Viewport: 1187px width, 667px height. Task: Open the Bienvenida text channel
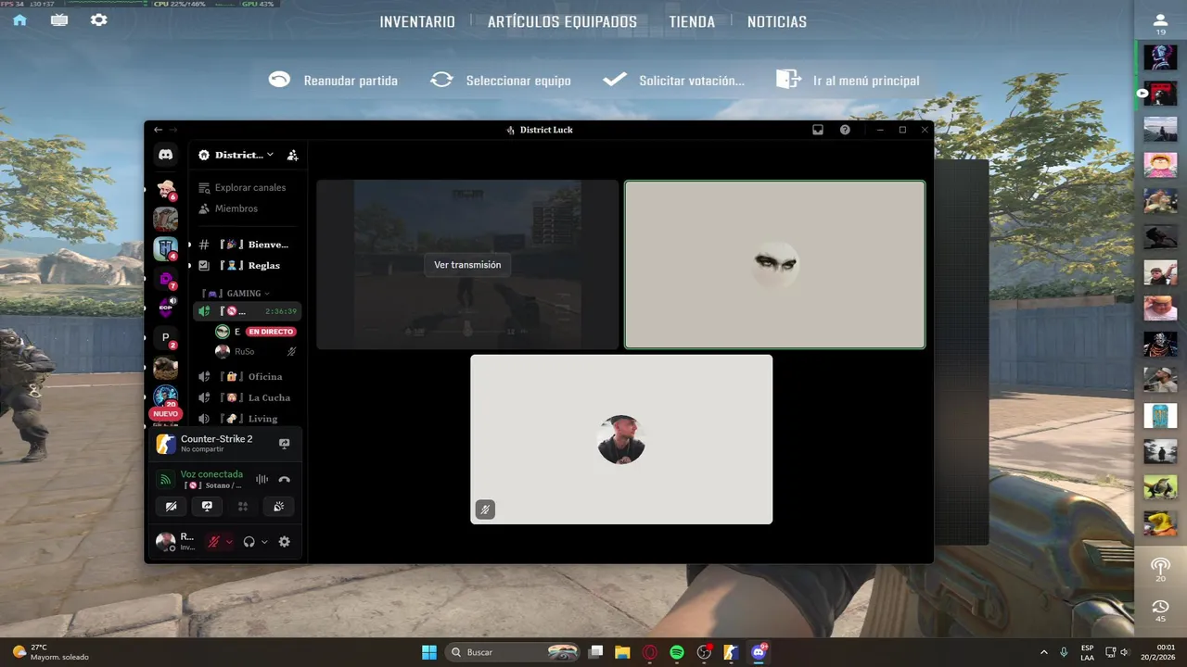[247, 245]
